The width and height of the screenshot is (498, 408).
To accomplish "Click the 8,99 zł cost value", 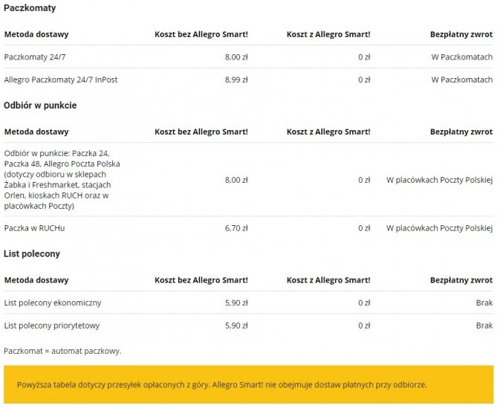I will click(x=236, y=80).
